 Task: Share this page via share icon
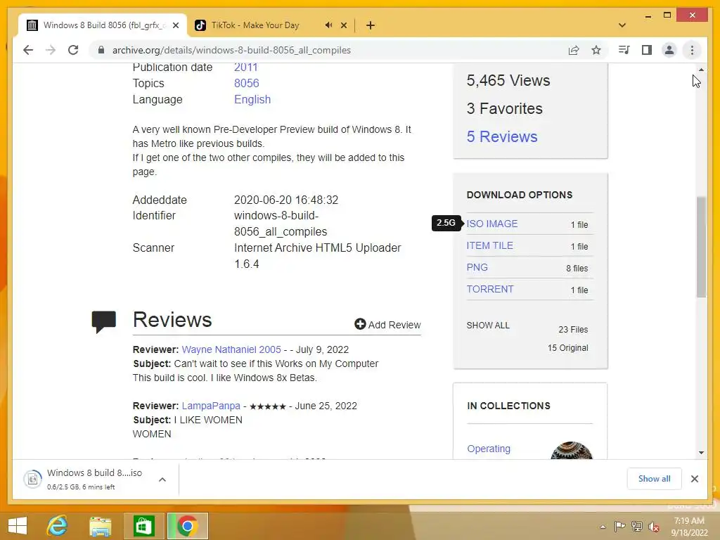click(x=574, y=50)
